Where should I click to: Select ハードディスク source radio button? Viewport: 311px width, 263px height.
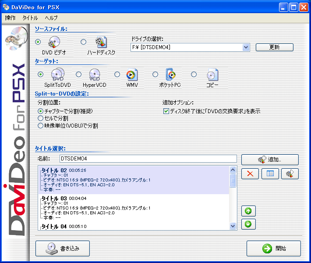tap(84, 42)
